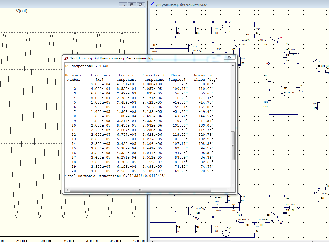Select the V5 voltage source symbol
Screen dimensions: 329x242
226,232
